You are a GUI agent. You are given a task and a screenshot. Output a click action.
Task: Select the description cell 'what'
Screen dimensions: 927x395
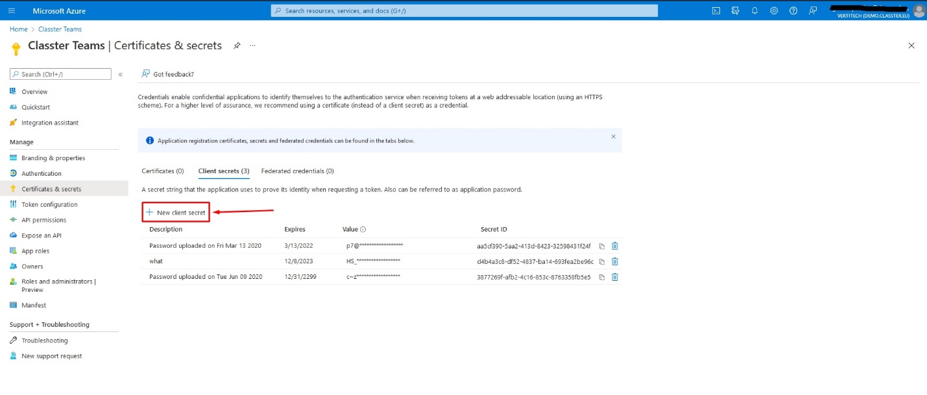click(156, 261)
